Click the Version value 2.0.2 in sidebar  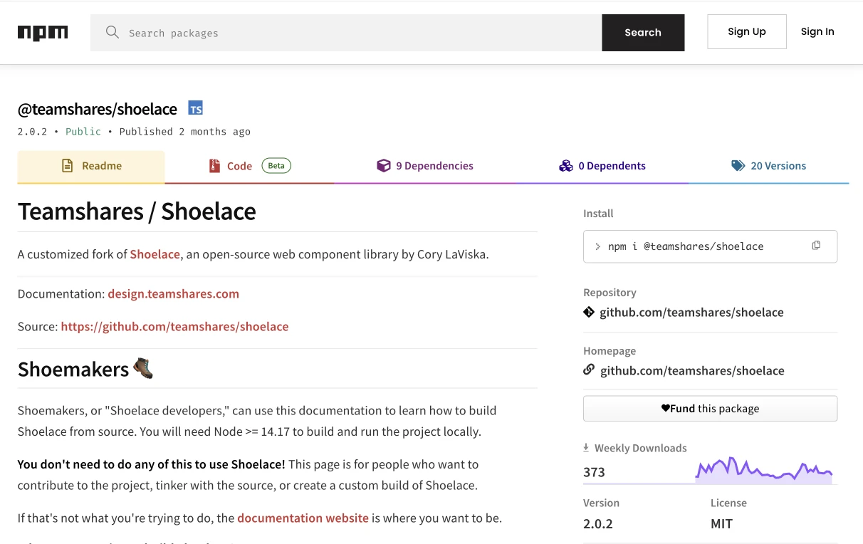(598, 524)
